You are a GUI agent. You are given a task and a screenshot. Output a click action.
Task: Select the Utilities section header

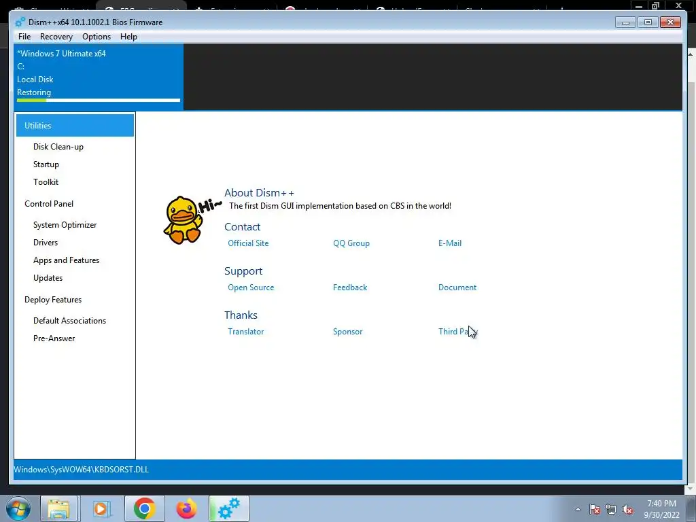pos(75,126)
